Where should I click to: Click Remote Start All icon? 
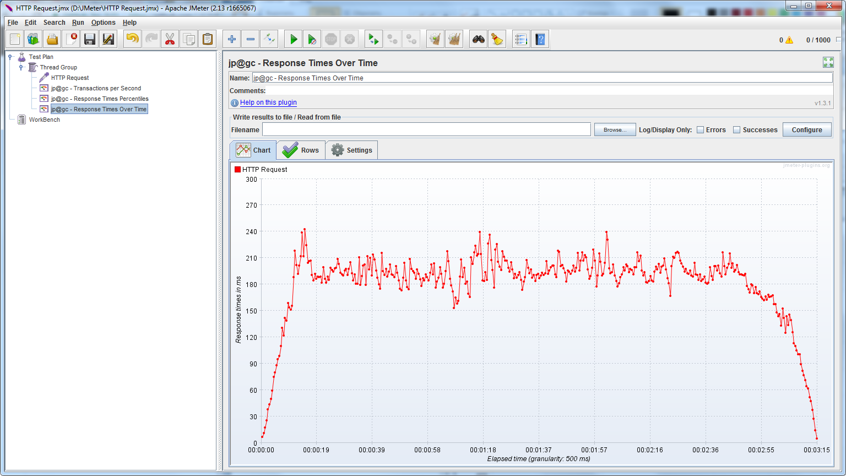tap(374, 39)
